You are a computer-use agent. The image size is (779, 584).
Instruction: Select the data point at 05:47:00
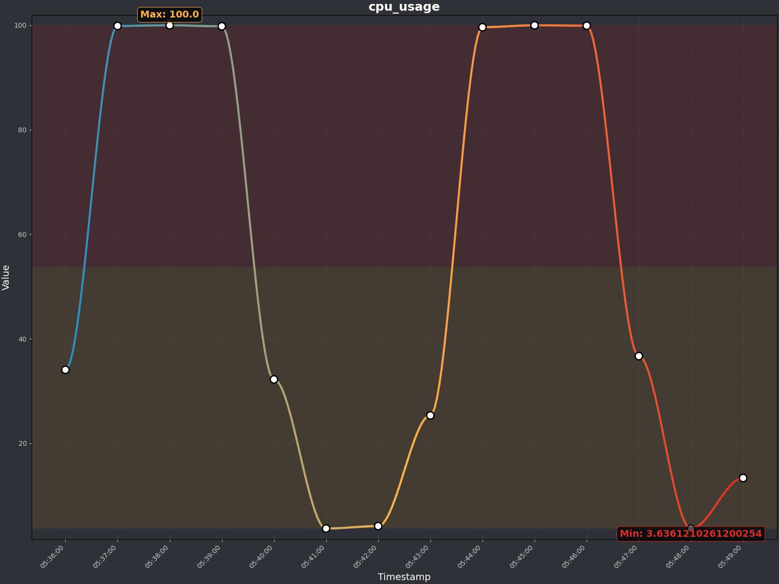click(x=638, y=356)
